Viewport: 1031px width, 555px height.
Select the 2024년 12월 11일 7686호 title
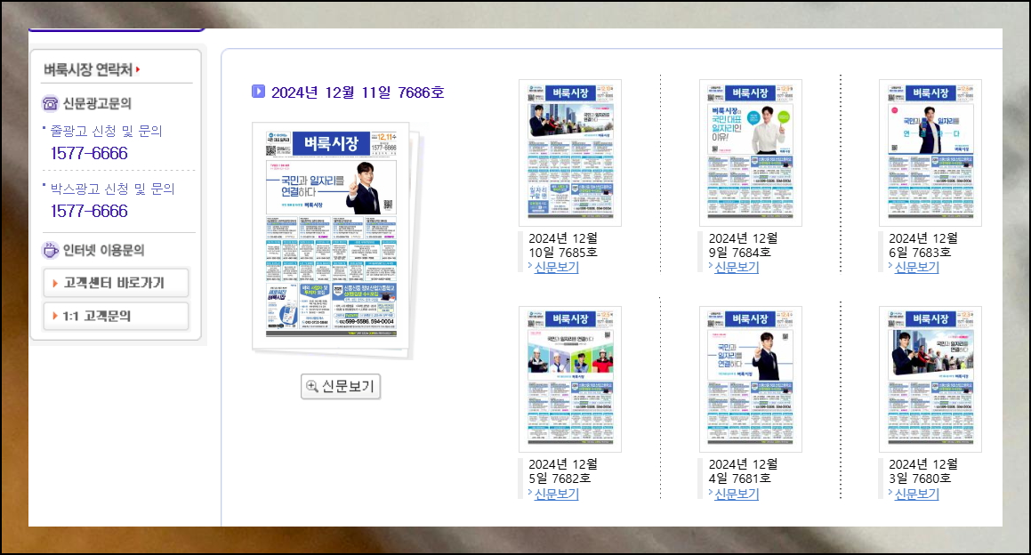point(358,92)
